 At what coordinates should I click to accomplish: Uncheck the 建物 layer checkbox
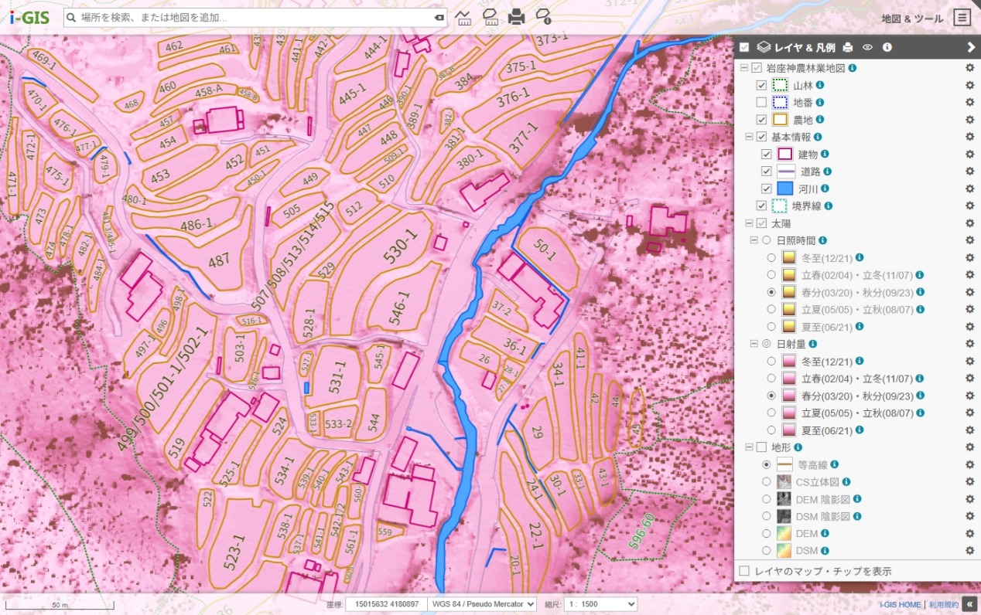pos(767,155)
